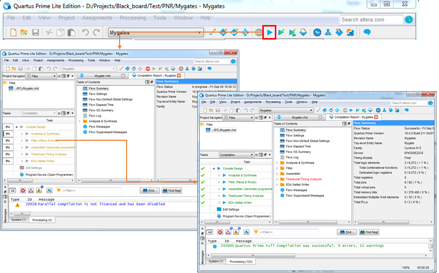Click Start Analysis & Synthesis checkmark icon, top strip
Screen dimensions: 439x273
(281, 33)
